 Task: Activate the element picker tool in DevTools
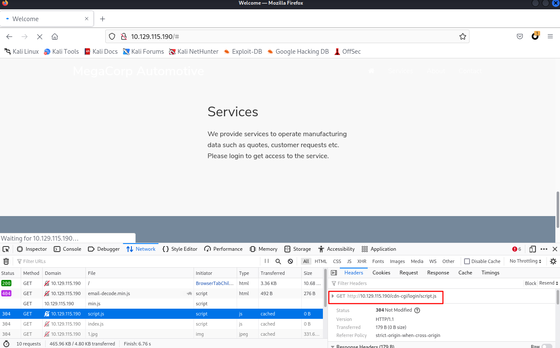point(6,249)
